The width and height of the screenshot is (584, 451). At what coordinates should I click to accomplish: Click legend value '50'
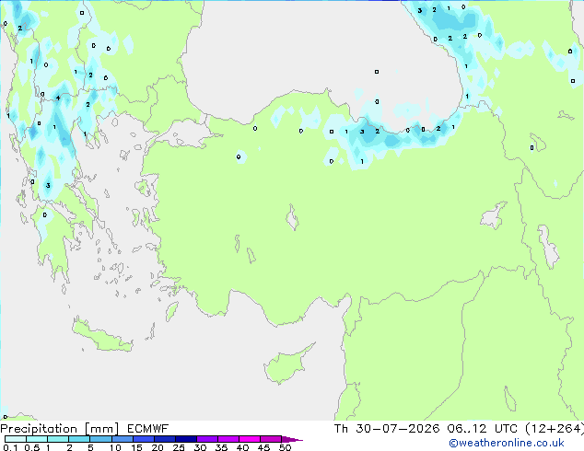[285, 447]
